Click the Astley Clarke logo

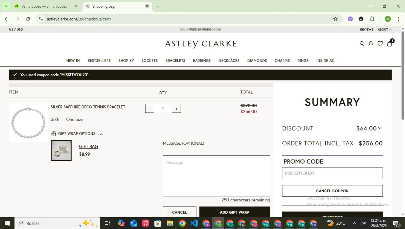tap(201, 44)
